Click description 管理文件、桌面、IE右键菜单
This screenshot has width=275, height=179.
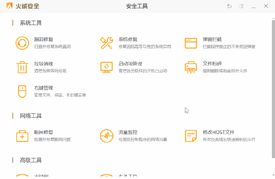tap(60, 95)
